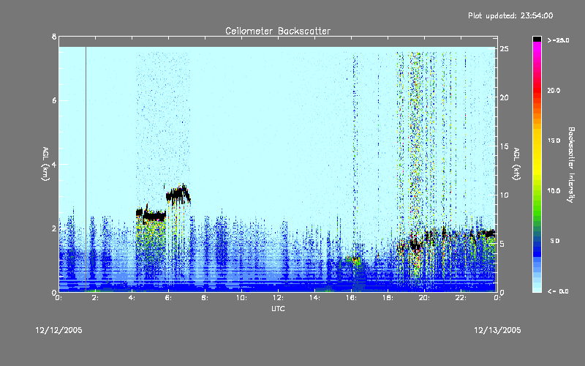This screenshot has height=366, width=585.
Task: Click the '2:' hour tick on UTC axis
Action: pyautogui.click(x=96, y=298)
